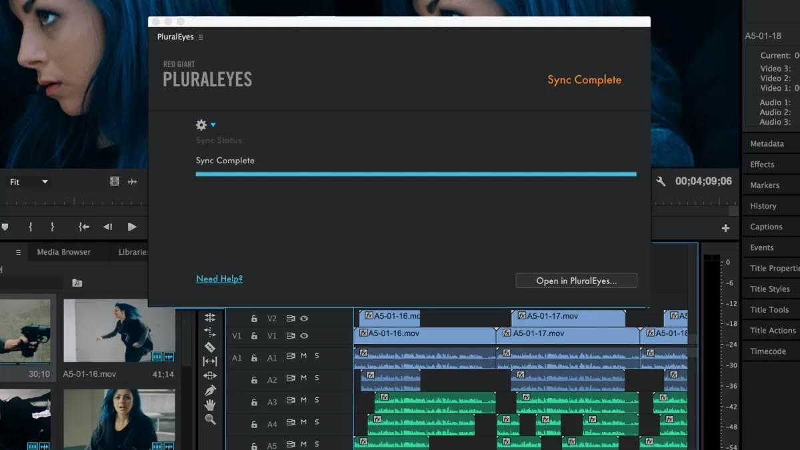The height and width of the screenshot is (450, 800).
Task: Open the dropdown arrow beside PluralEyes gear
Action: tap(213, 125)
